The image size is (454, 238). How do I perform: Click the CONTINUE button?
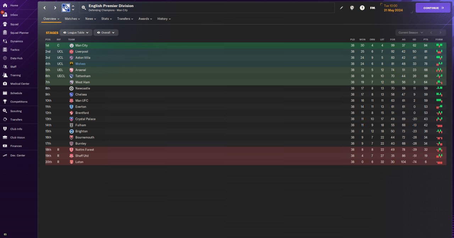[433, 8]
